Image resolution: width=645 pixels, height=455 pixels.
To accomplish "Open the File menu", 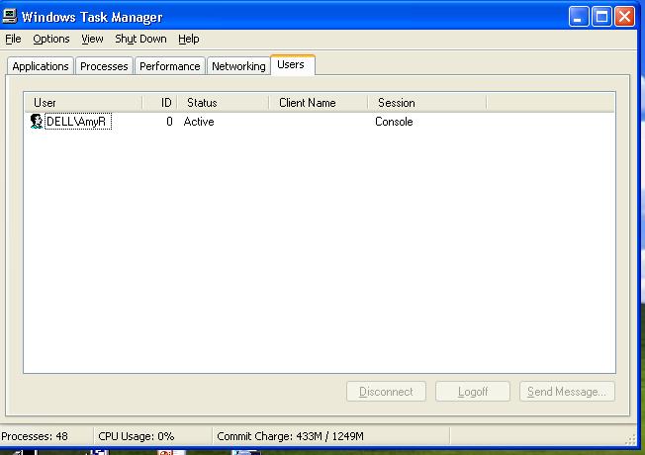I will tap(13, 39).
